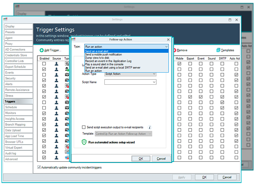Select Send a mobile push notification option
This screenshot has height=186, width=255.
[x=126, y=55]
